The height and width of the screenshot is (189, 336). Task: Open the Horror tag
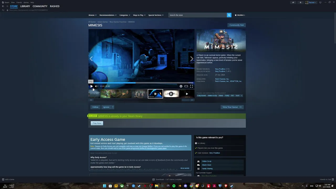[x=221, y=96]
